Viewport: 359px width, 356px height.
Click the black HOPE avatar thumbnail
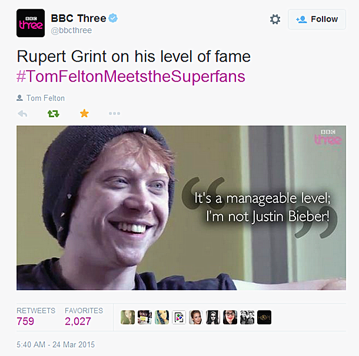tap(264, 317)
